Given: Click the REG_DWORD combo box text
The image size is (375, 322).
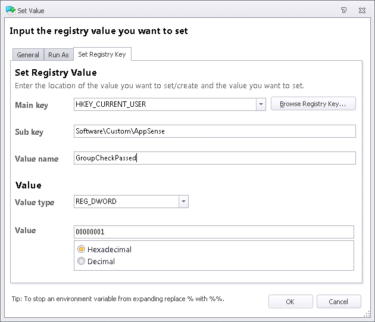Looking at the screenshot, I should click(x=126, y=202).
